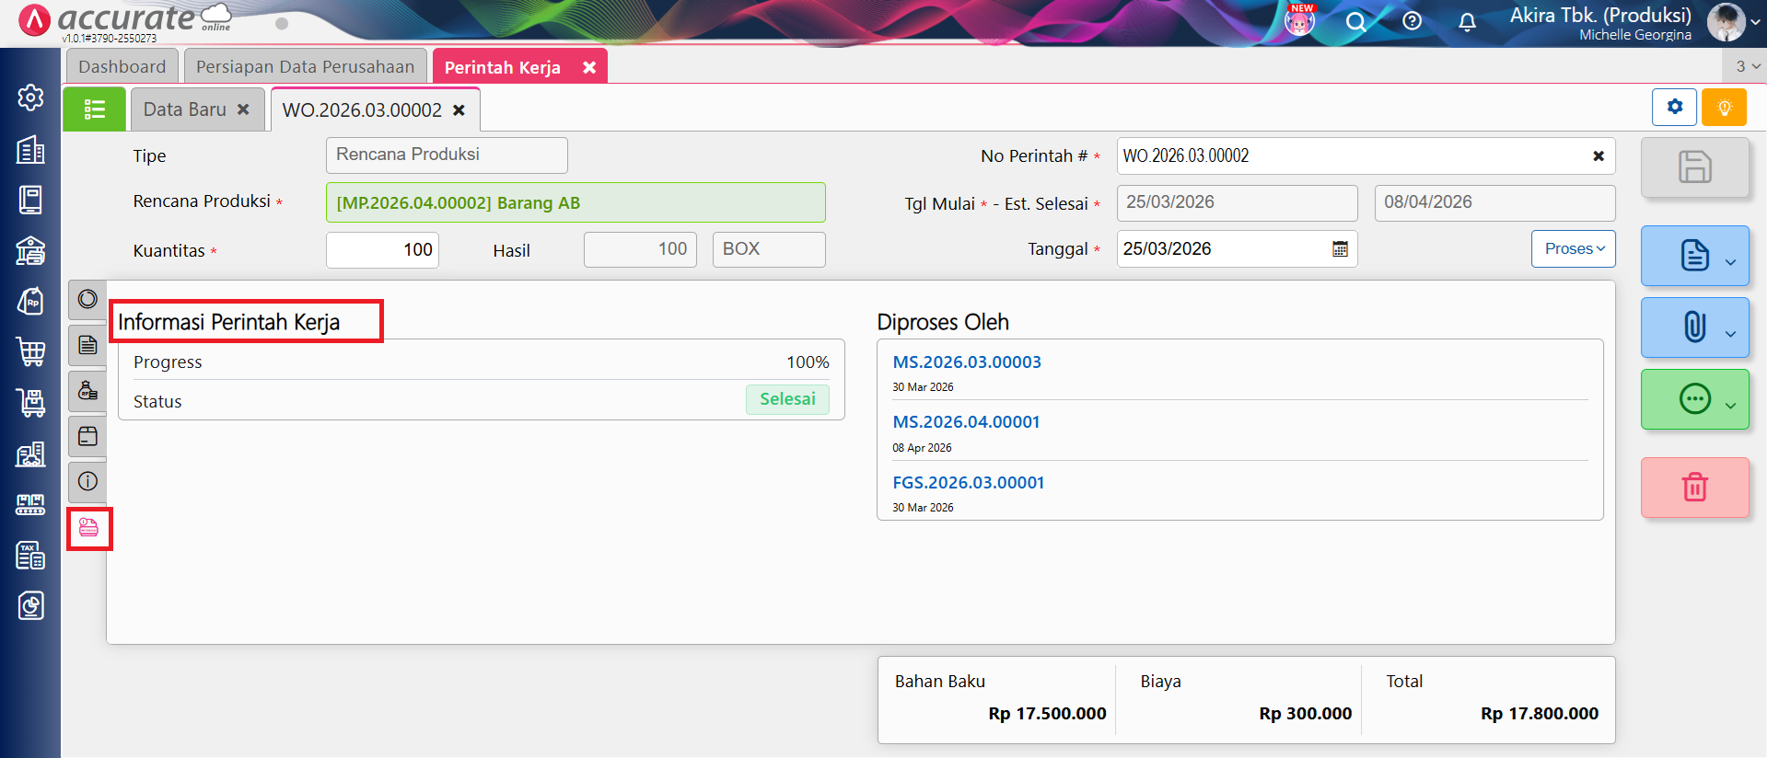Screen dimensions: 1767x758
Task: Expand the green more-options dropdown arrow
Action: point(1730,406)
